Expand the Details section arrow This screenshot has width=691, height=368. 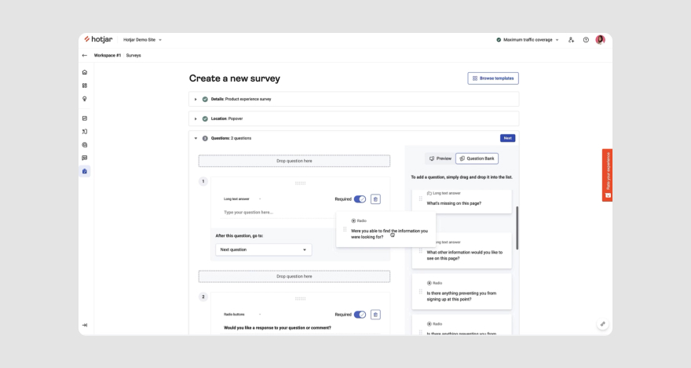coord(196,99)
